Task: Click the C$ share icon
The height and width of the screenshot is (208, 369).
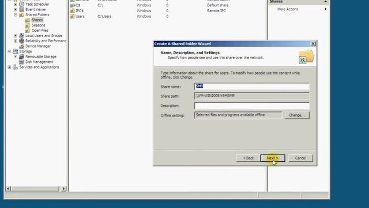Action: pyautogui.click(x=72, y=5)
